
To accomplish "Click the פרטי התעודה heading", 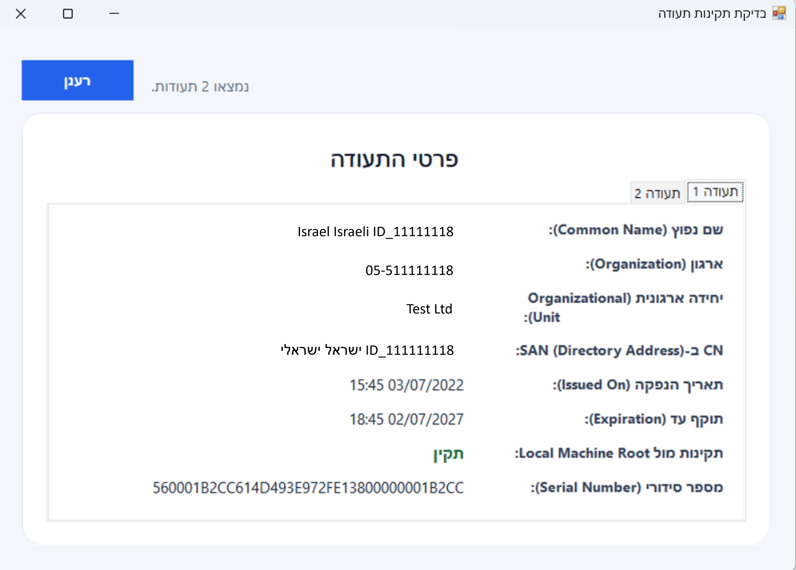I will point(395,160).
